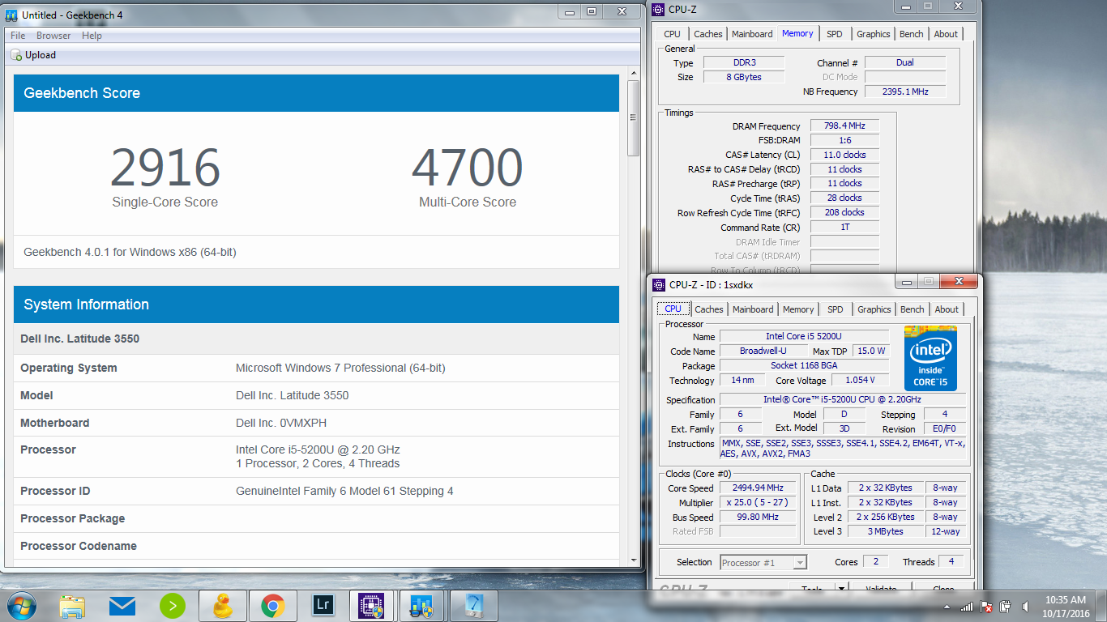Open About tab in the back CPU-Z window
1107x622 pixels.
946,34
